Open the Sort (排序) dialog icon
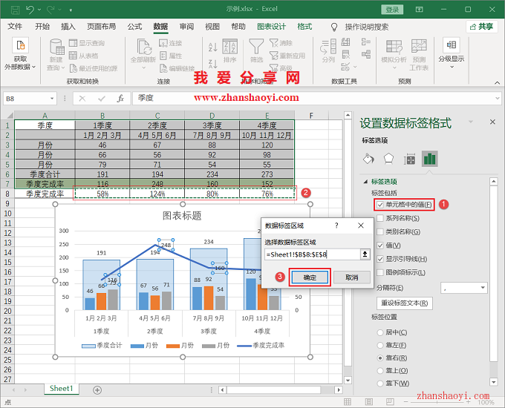The height and width of the screenshot is (408, 505). click(230, 47)
